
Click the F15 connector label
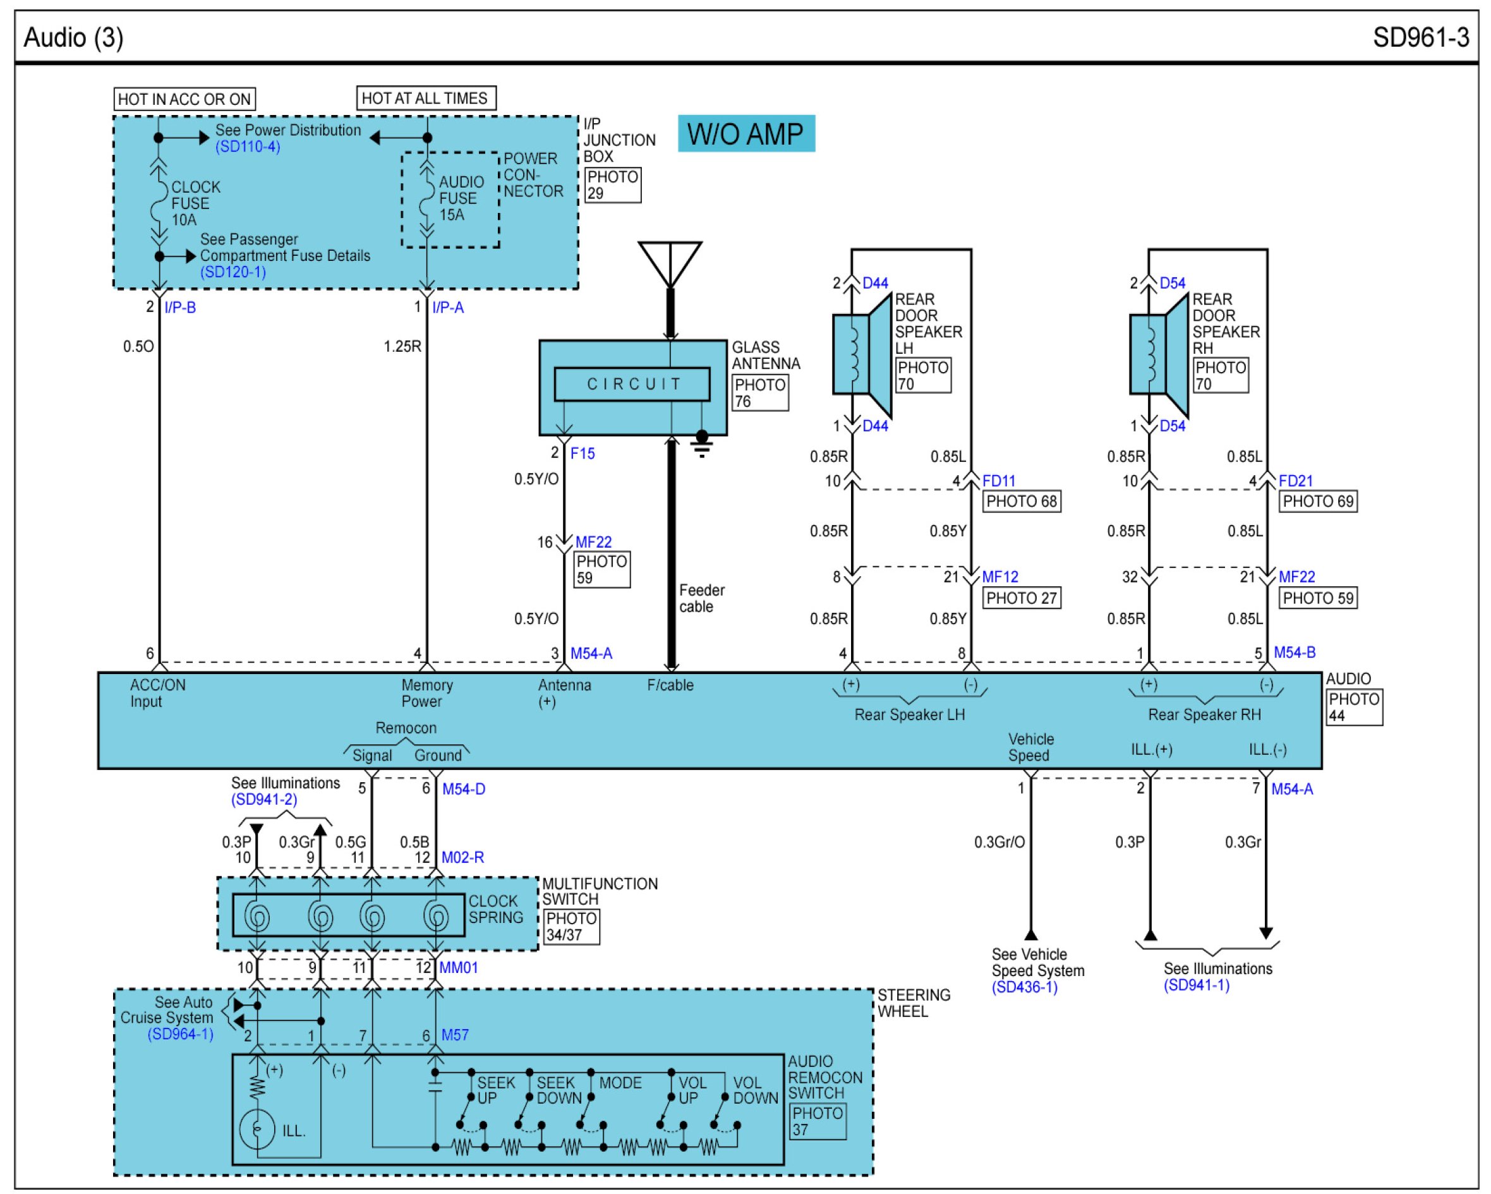coord(583,453)
